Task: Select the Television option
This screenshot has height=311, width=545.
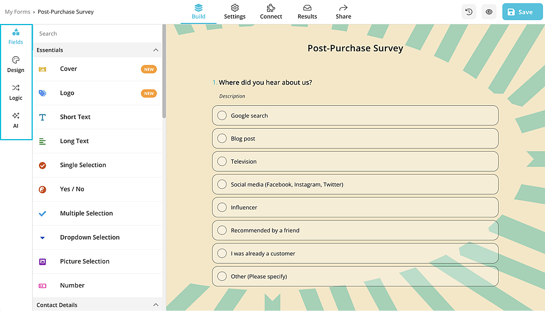Action: point(355,162)
